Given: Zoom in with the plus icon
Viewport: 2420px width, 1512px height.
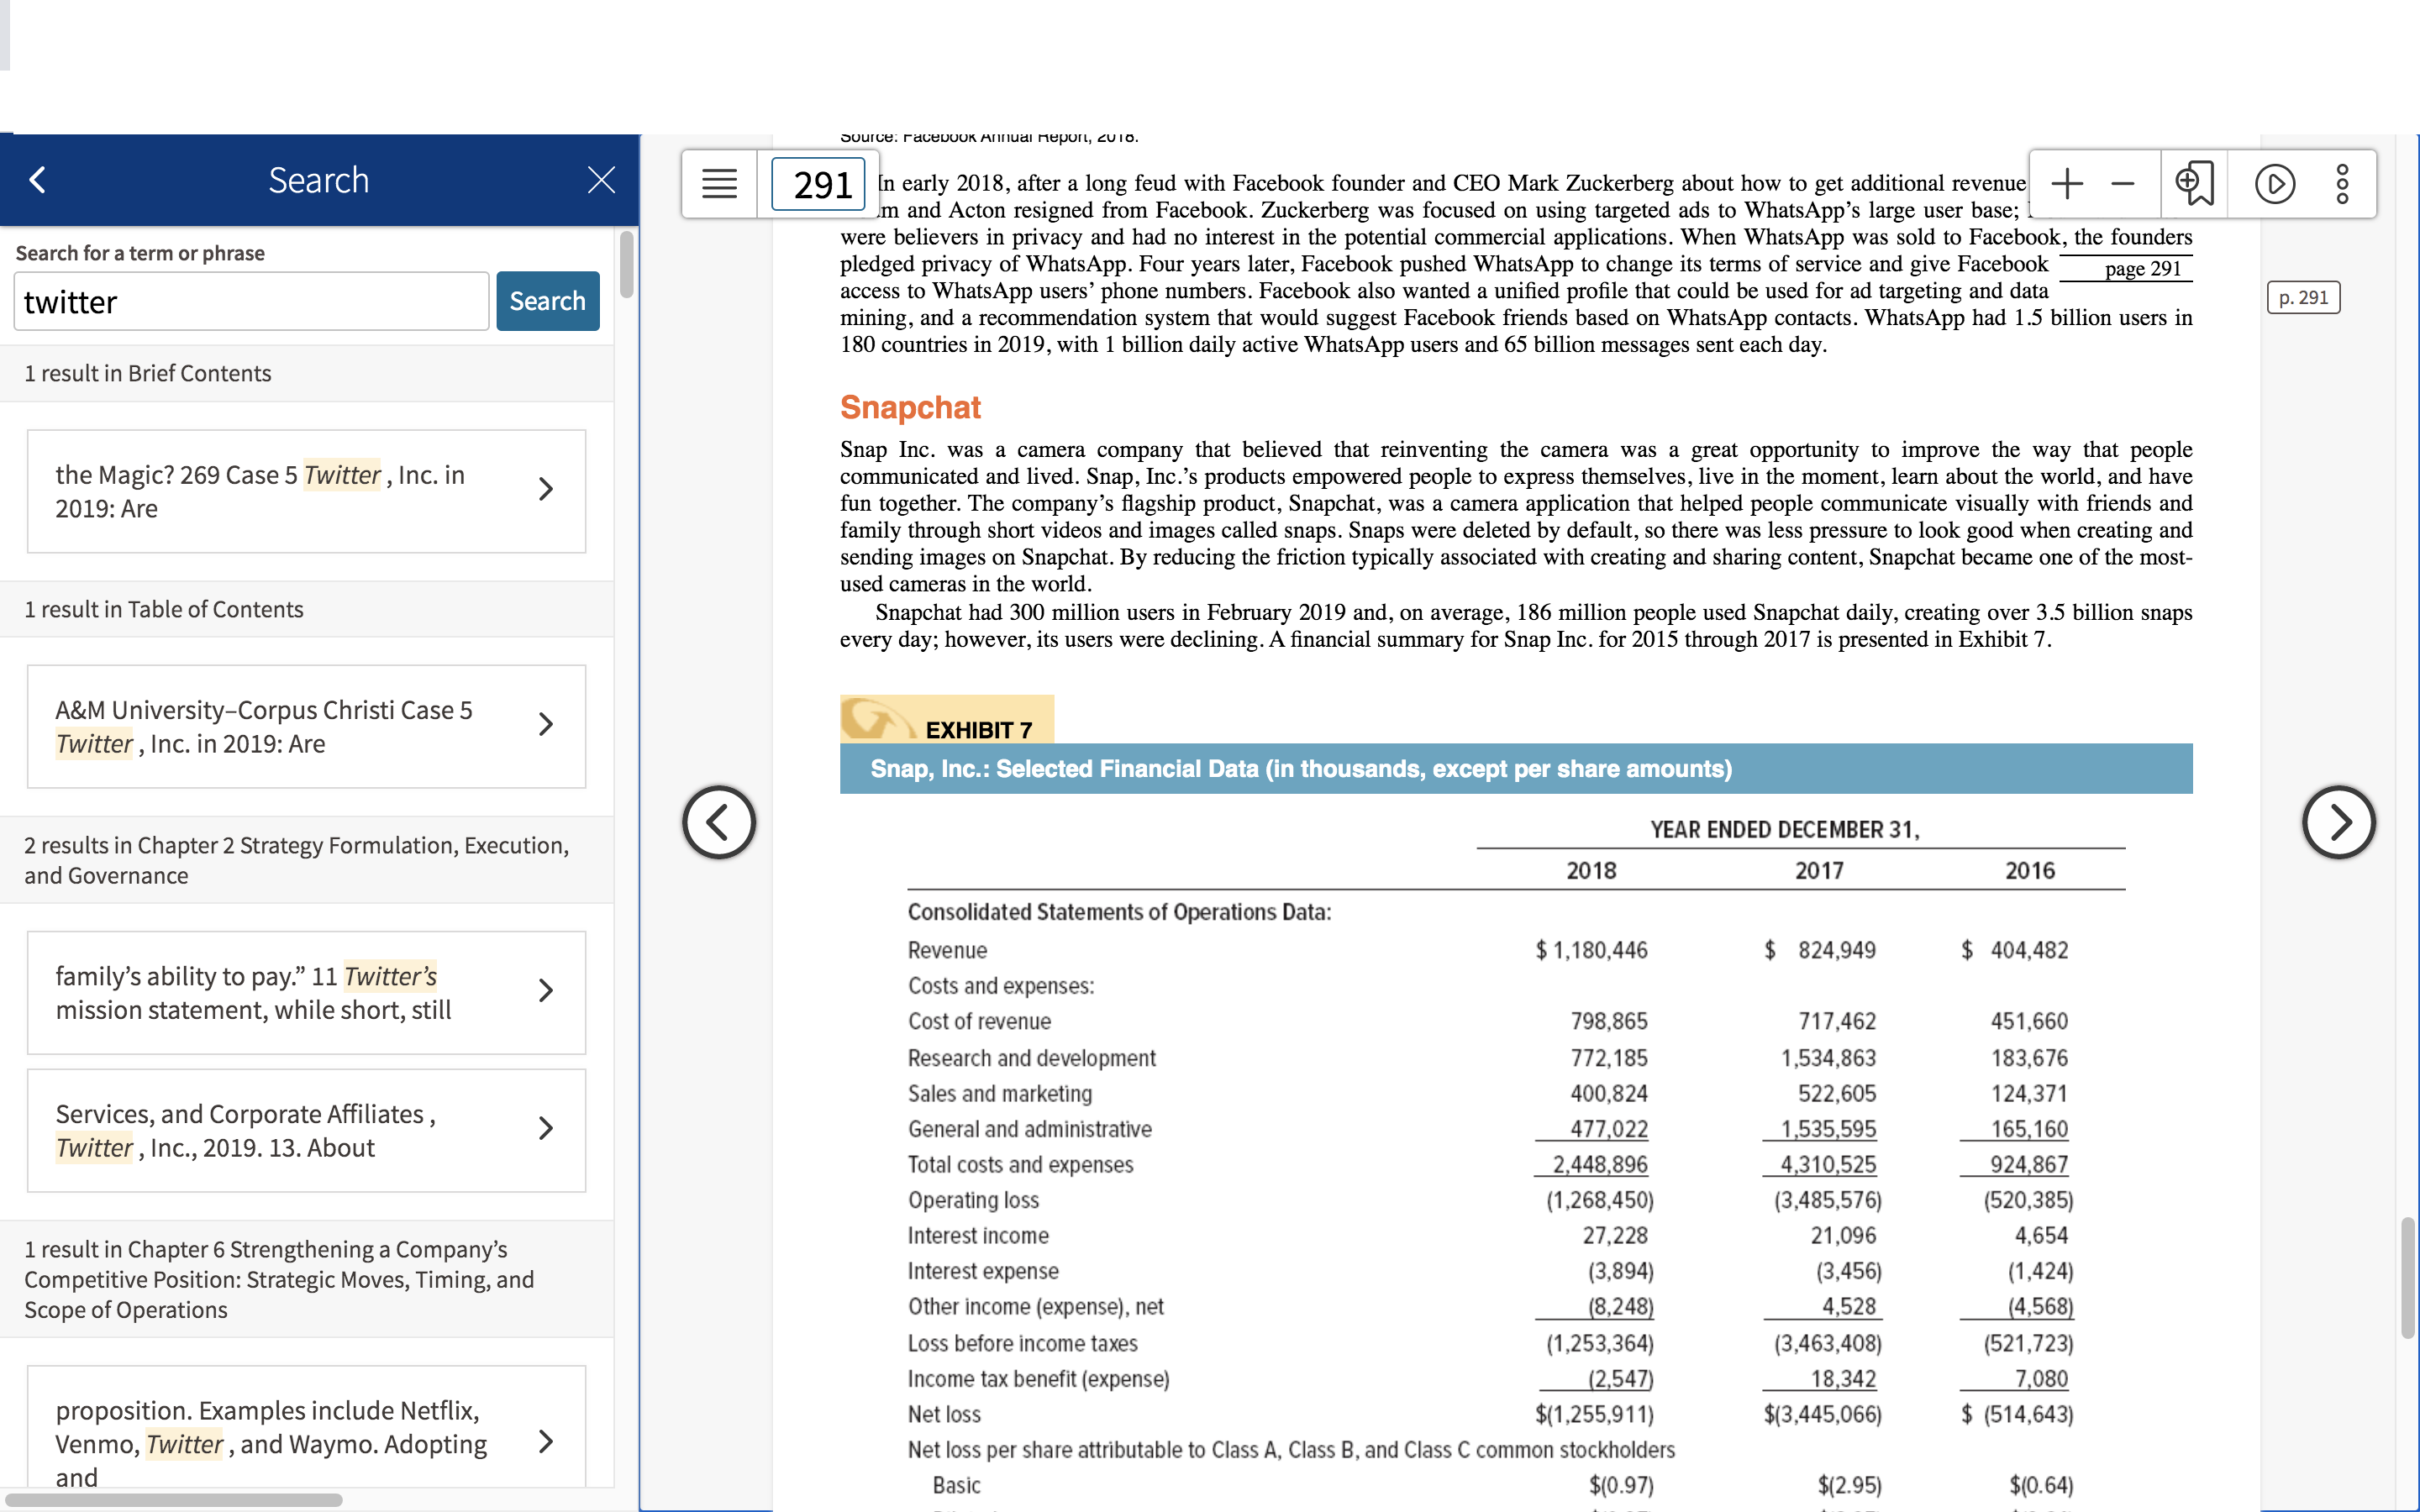Looking at the screenshot, I should click(x=2066, y=184).
